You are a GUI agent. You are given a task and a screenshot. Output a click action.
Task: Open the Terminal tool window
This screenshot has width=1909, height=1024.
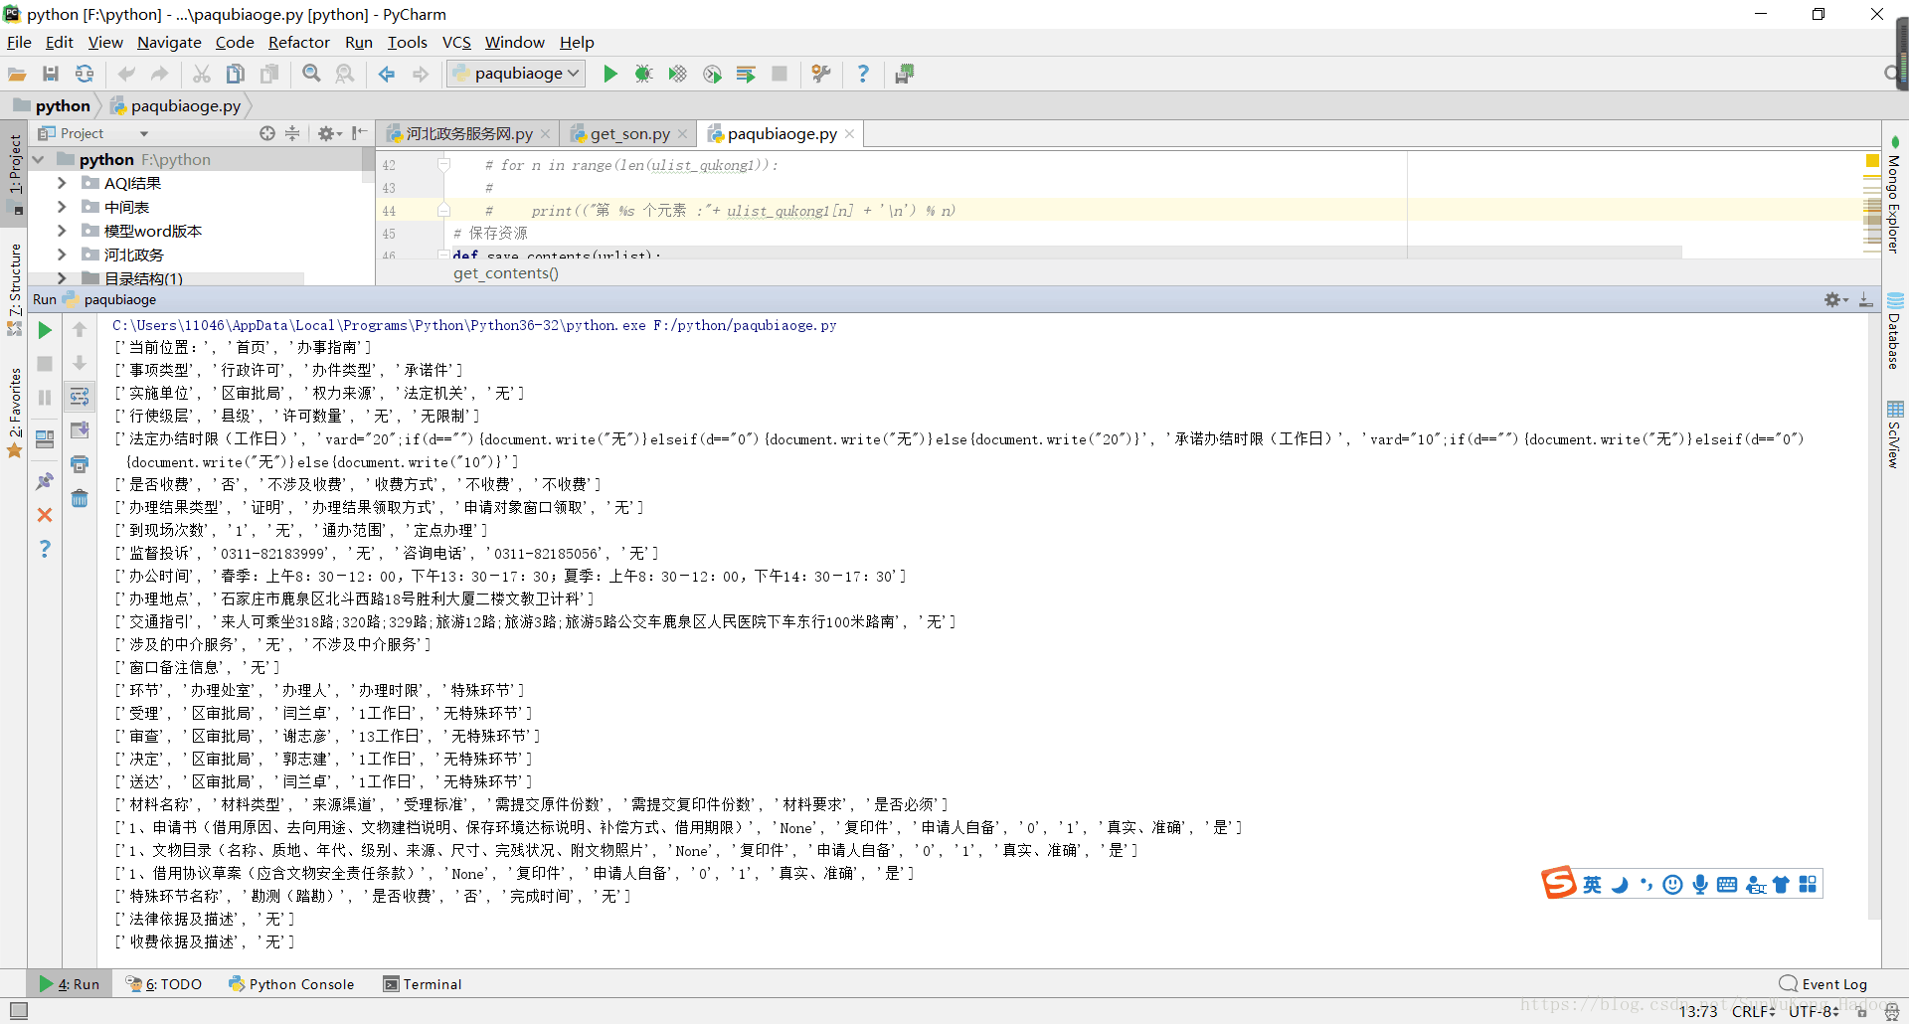[424, 984]
